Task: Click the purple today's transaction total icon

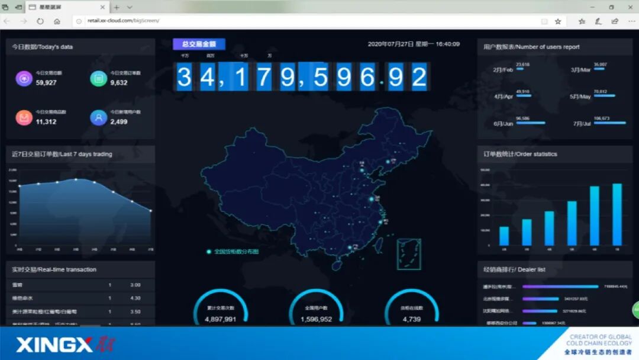Action: click(x=24, y=78)
